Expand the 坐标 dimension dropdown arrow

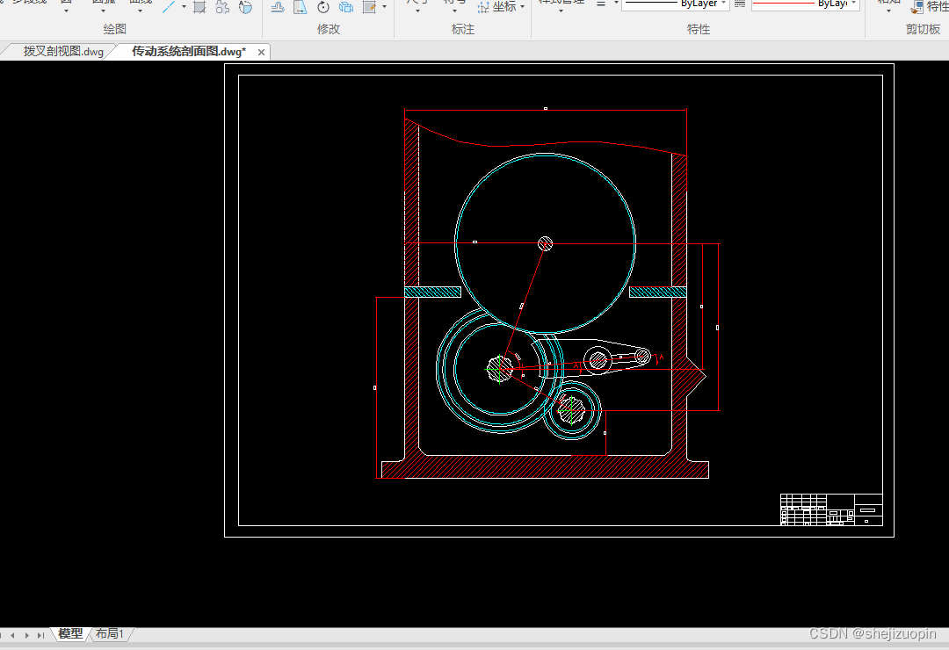click(x=522, y=7)
